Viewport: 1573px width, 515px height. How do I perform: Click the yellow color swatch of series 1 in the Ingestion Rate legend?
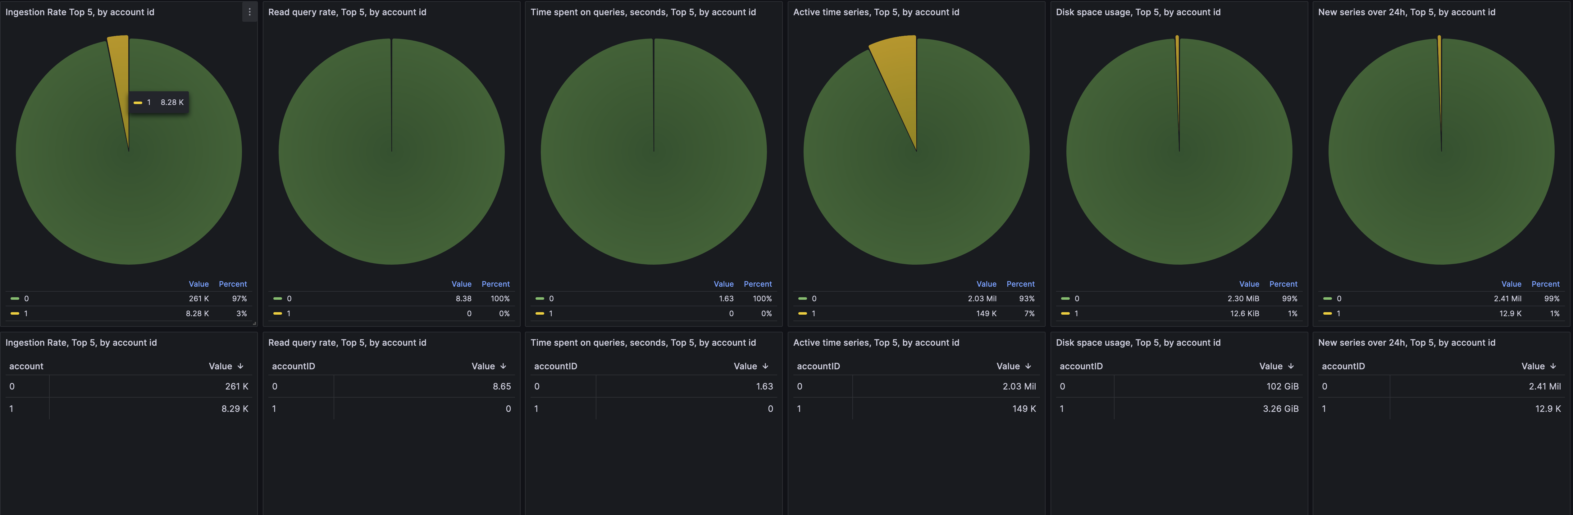click(x=15, y=313)
